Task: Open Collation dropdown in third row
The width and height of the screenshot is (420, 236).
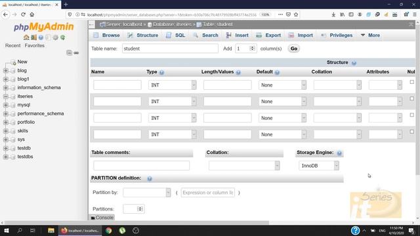Action: click(337, 118)
